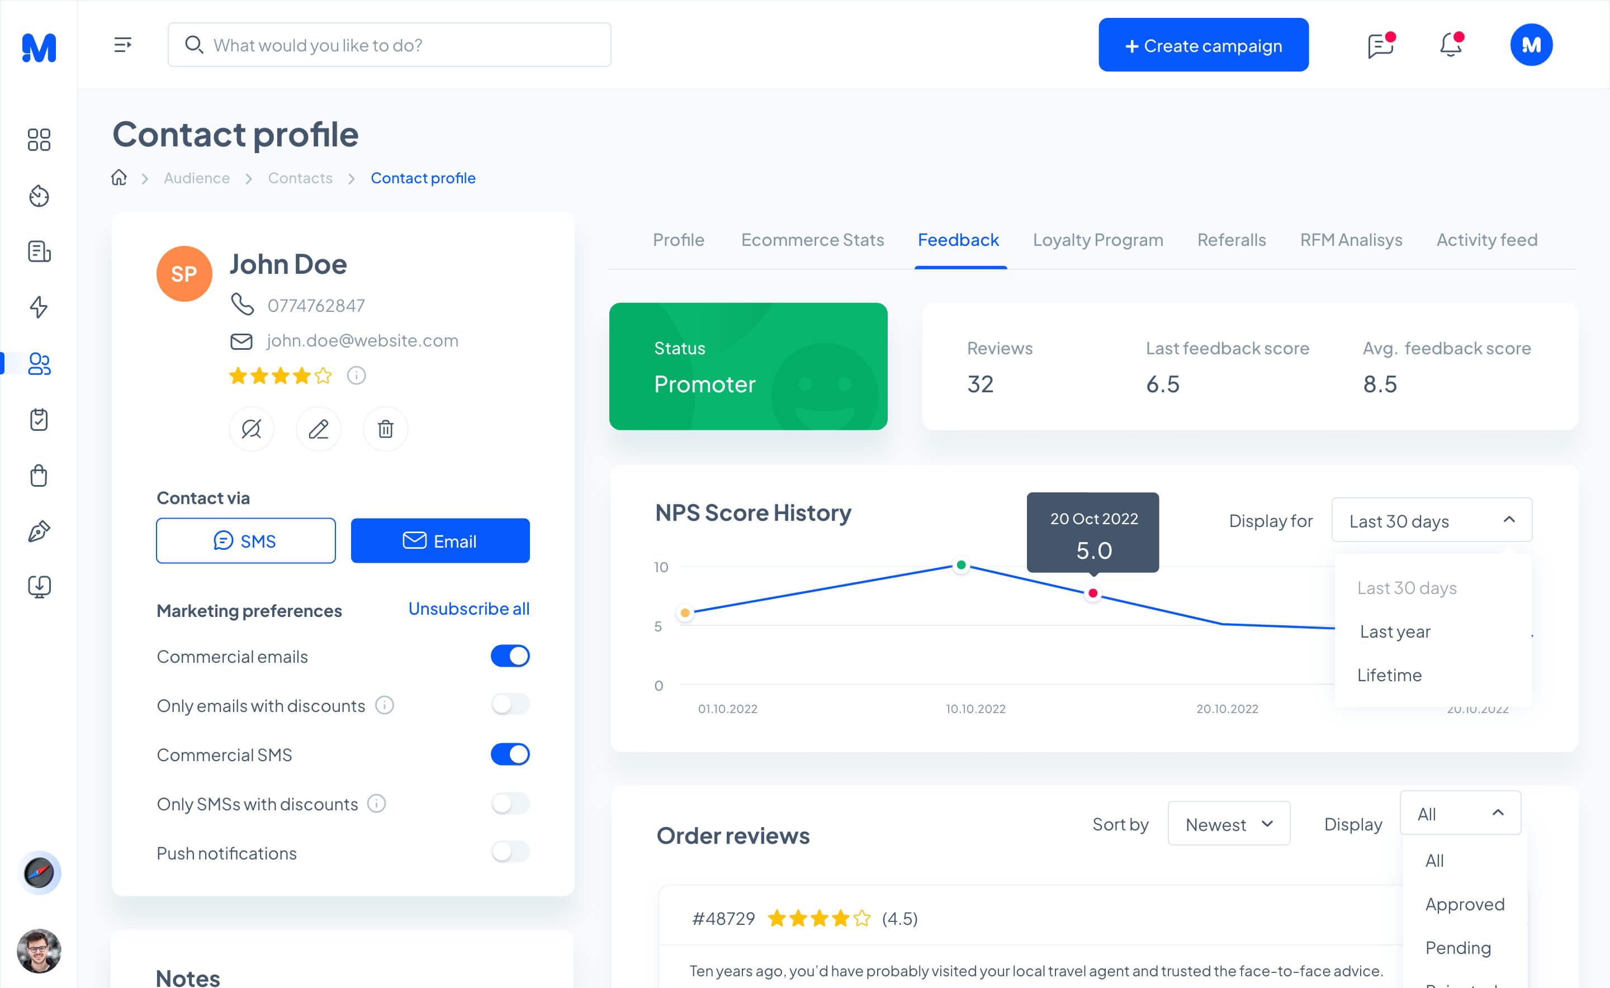Click the delete trash icon for John Doe
1610x988 pixels.
tap(386, 429)
